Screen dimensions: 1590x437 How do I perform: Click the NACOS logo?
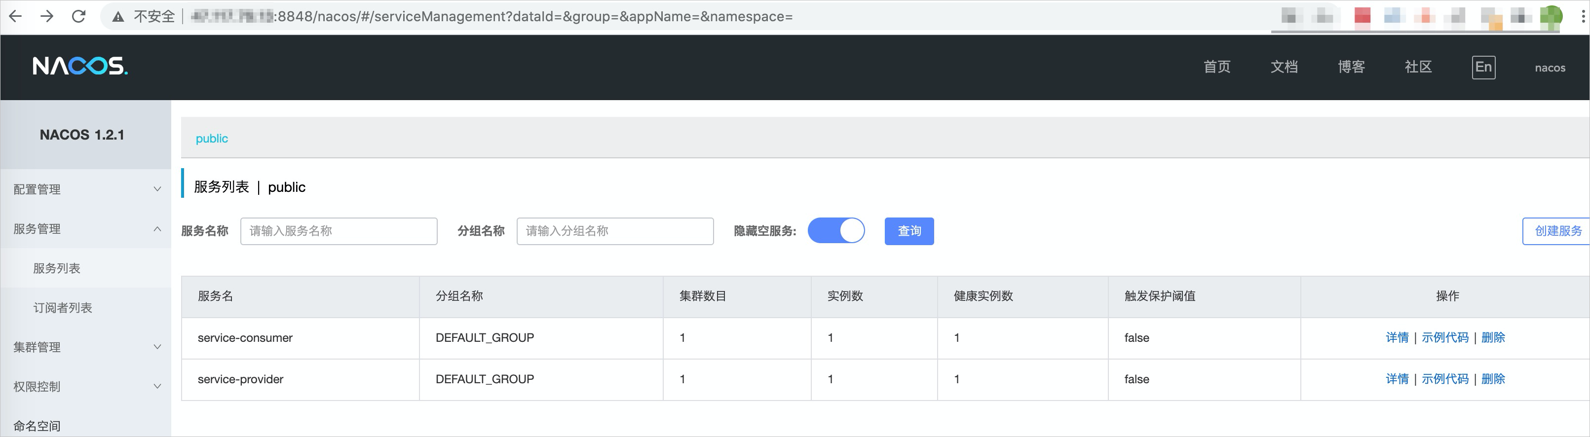click(x=80, y=66)
